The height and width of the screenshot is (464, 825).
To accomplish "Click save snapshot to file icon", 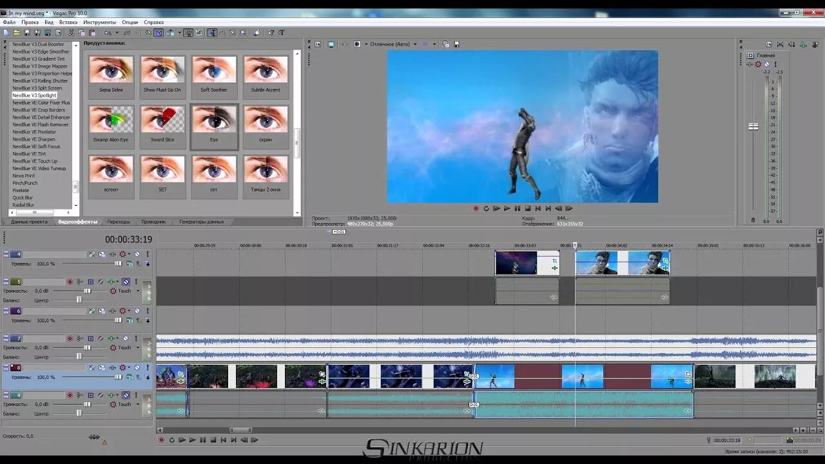I will pos(456,44).
